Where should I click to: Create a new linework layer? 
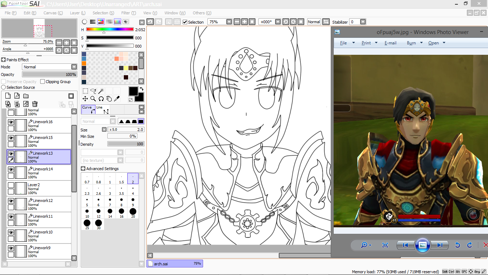coord(17,96)
